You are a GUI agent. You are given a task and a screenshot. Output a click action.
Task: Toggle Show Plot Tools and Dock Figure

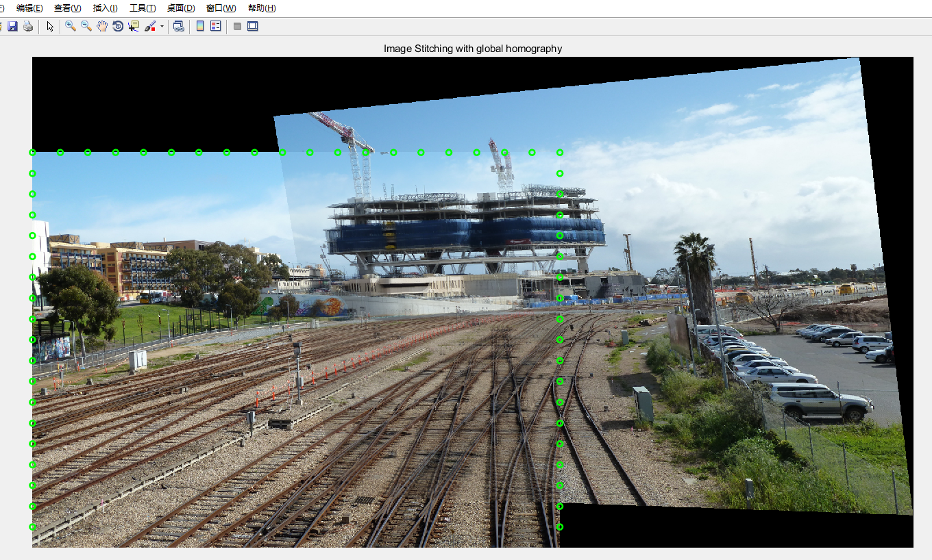pyautogui.click(x=252, y=26)
